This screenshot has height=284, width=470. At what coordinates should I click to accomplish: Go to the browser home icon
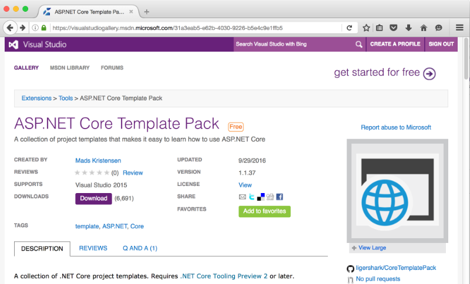pyautogui.click(x=424, y=28)
